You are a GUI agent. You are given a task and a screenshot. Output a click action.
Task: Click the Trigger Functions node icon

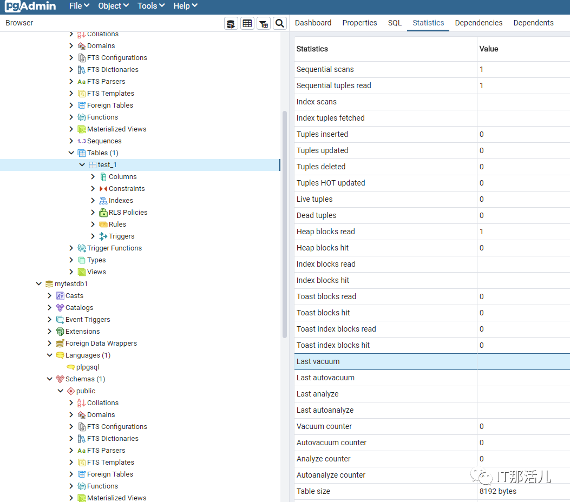[82, 248]
